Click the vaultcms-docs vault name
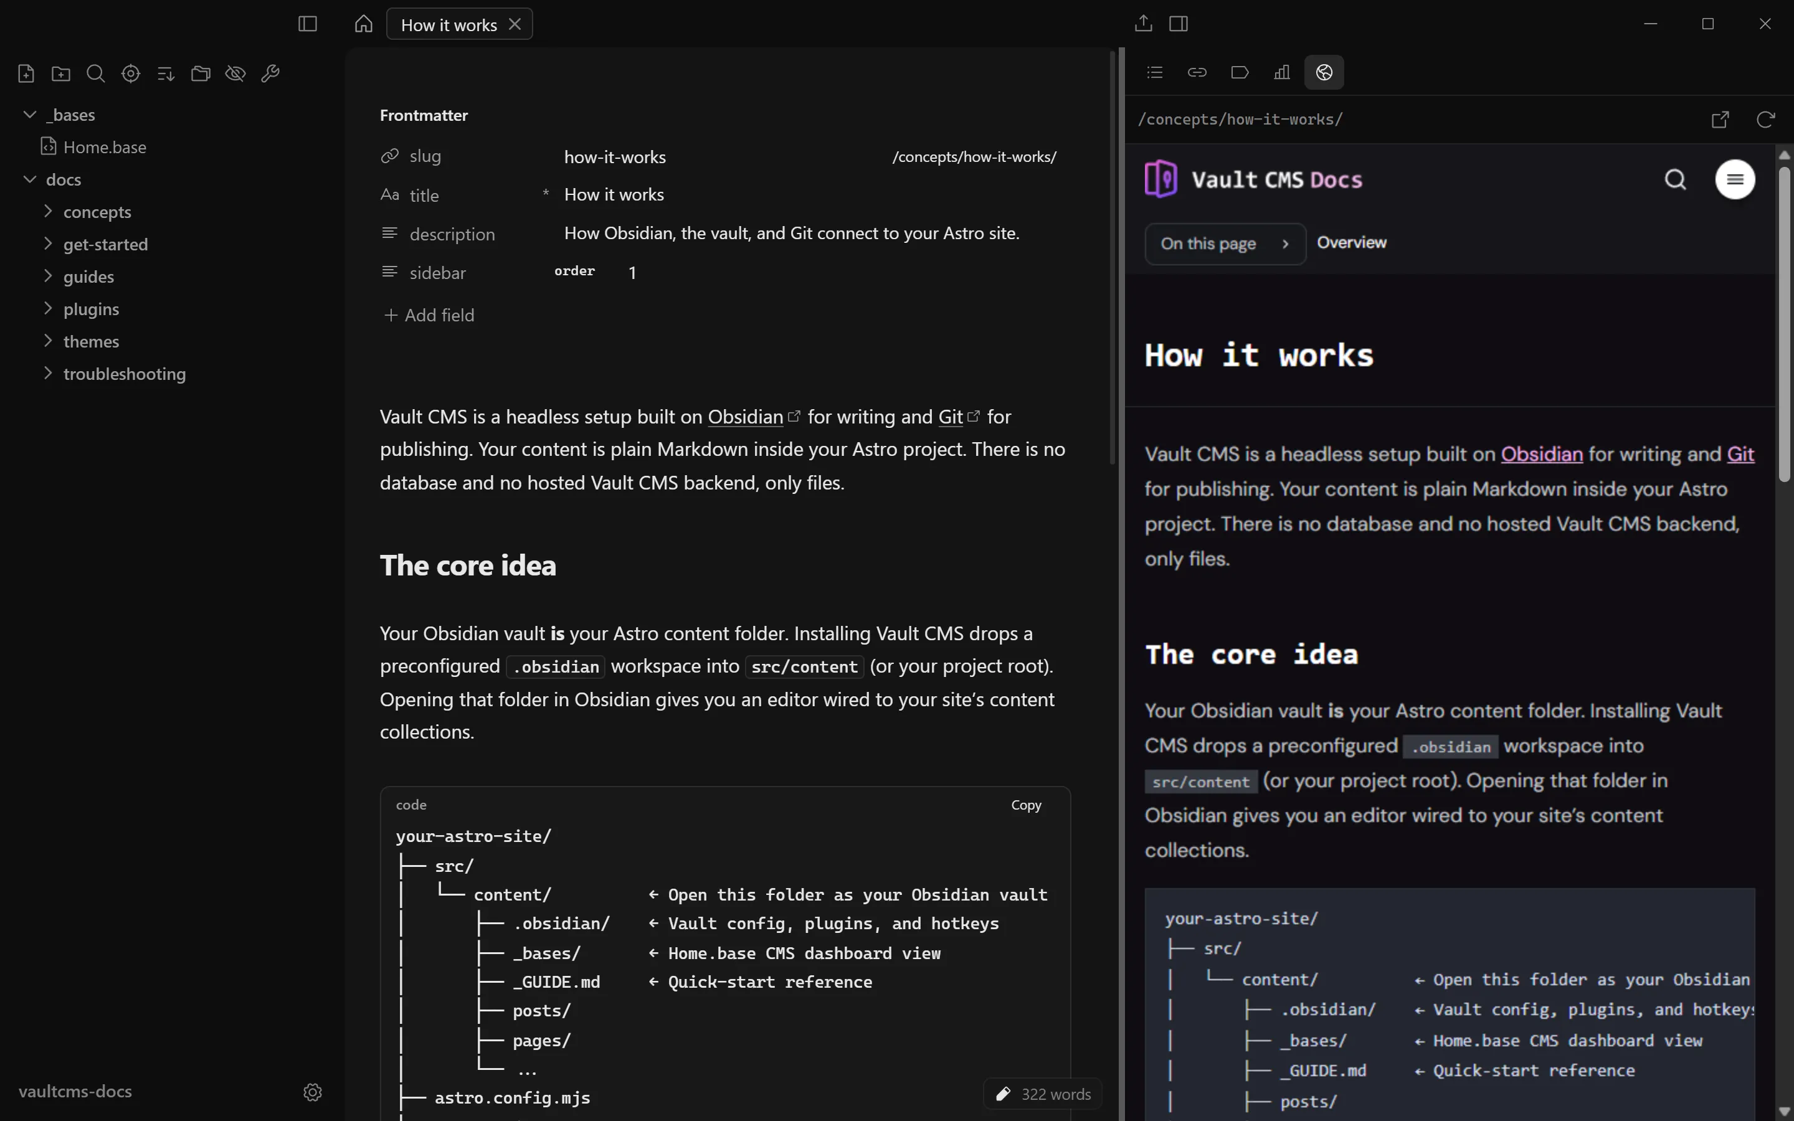1794x1121 pixels. pos(75,1091)
